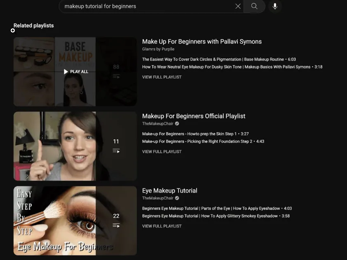The height and width of the screenshot is (260, 347).
Task: Click verified badge beside TheMakeupChair under Eye Makeup Tutorial
Action: (177, 198)
